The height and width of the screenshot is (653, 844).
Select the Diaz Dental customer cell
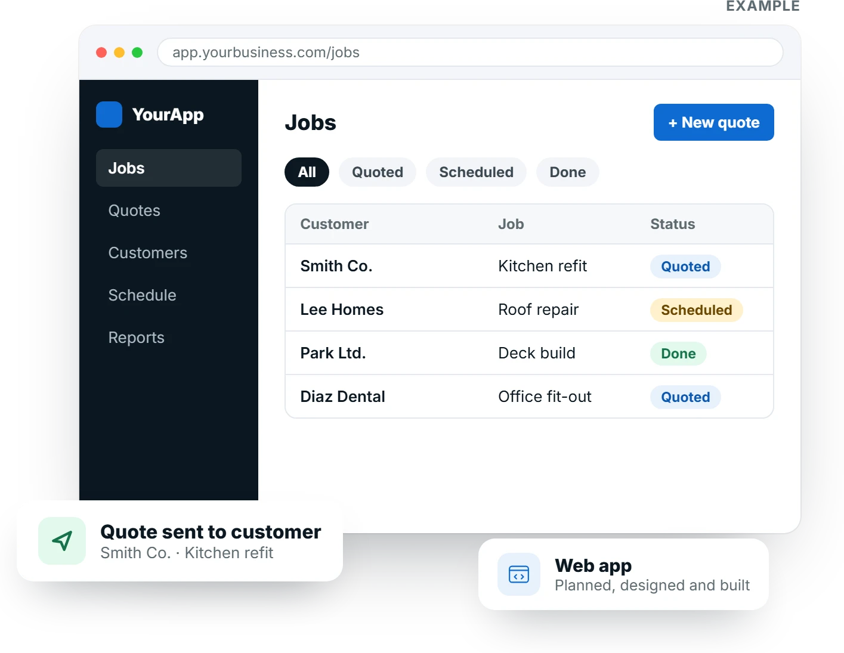342,397
